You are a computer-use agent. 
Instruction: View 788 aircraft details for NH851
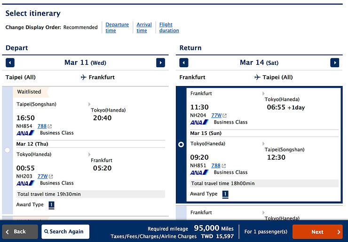[216, 166]
